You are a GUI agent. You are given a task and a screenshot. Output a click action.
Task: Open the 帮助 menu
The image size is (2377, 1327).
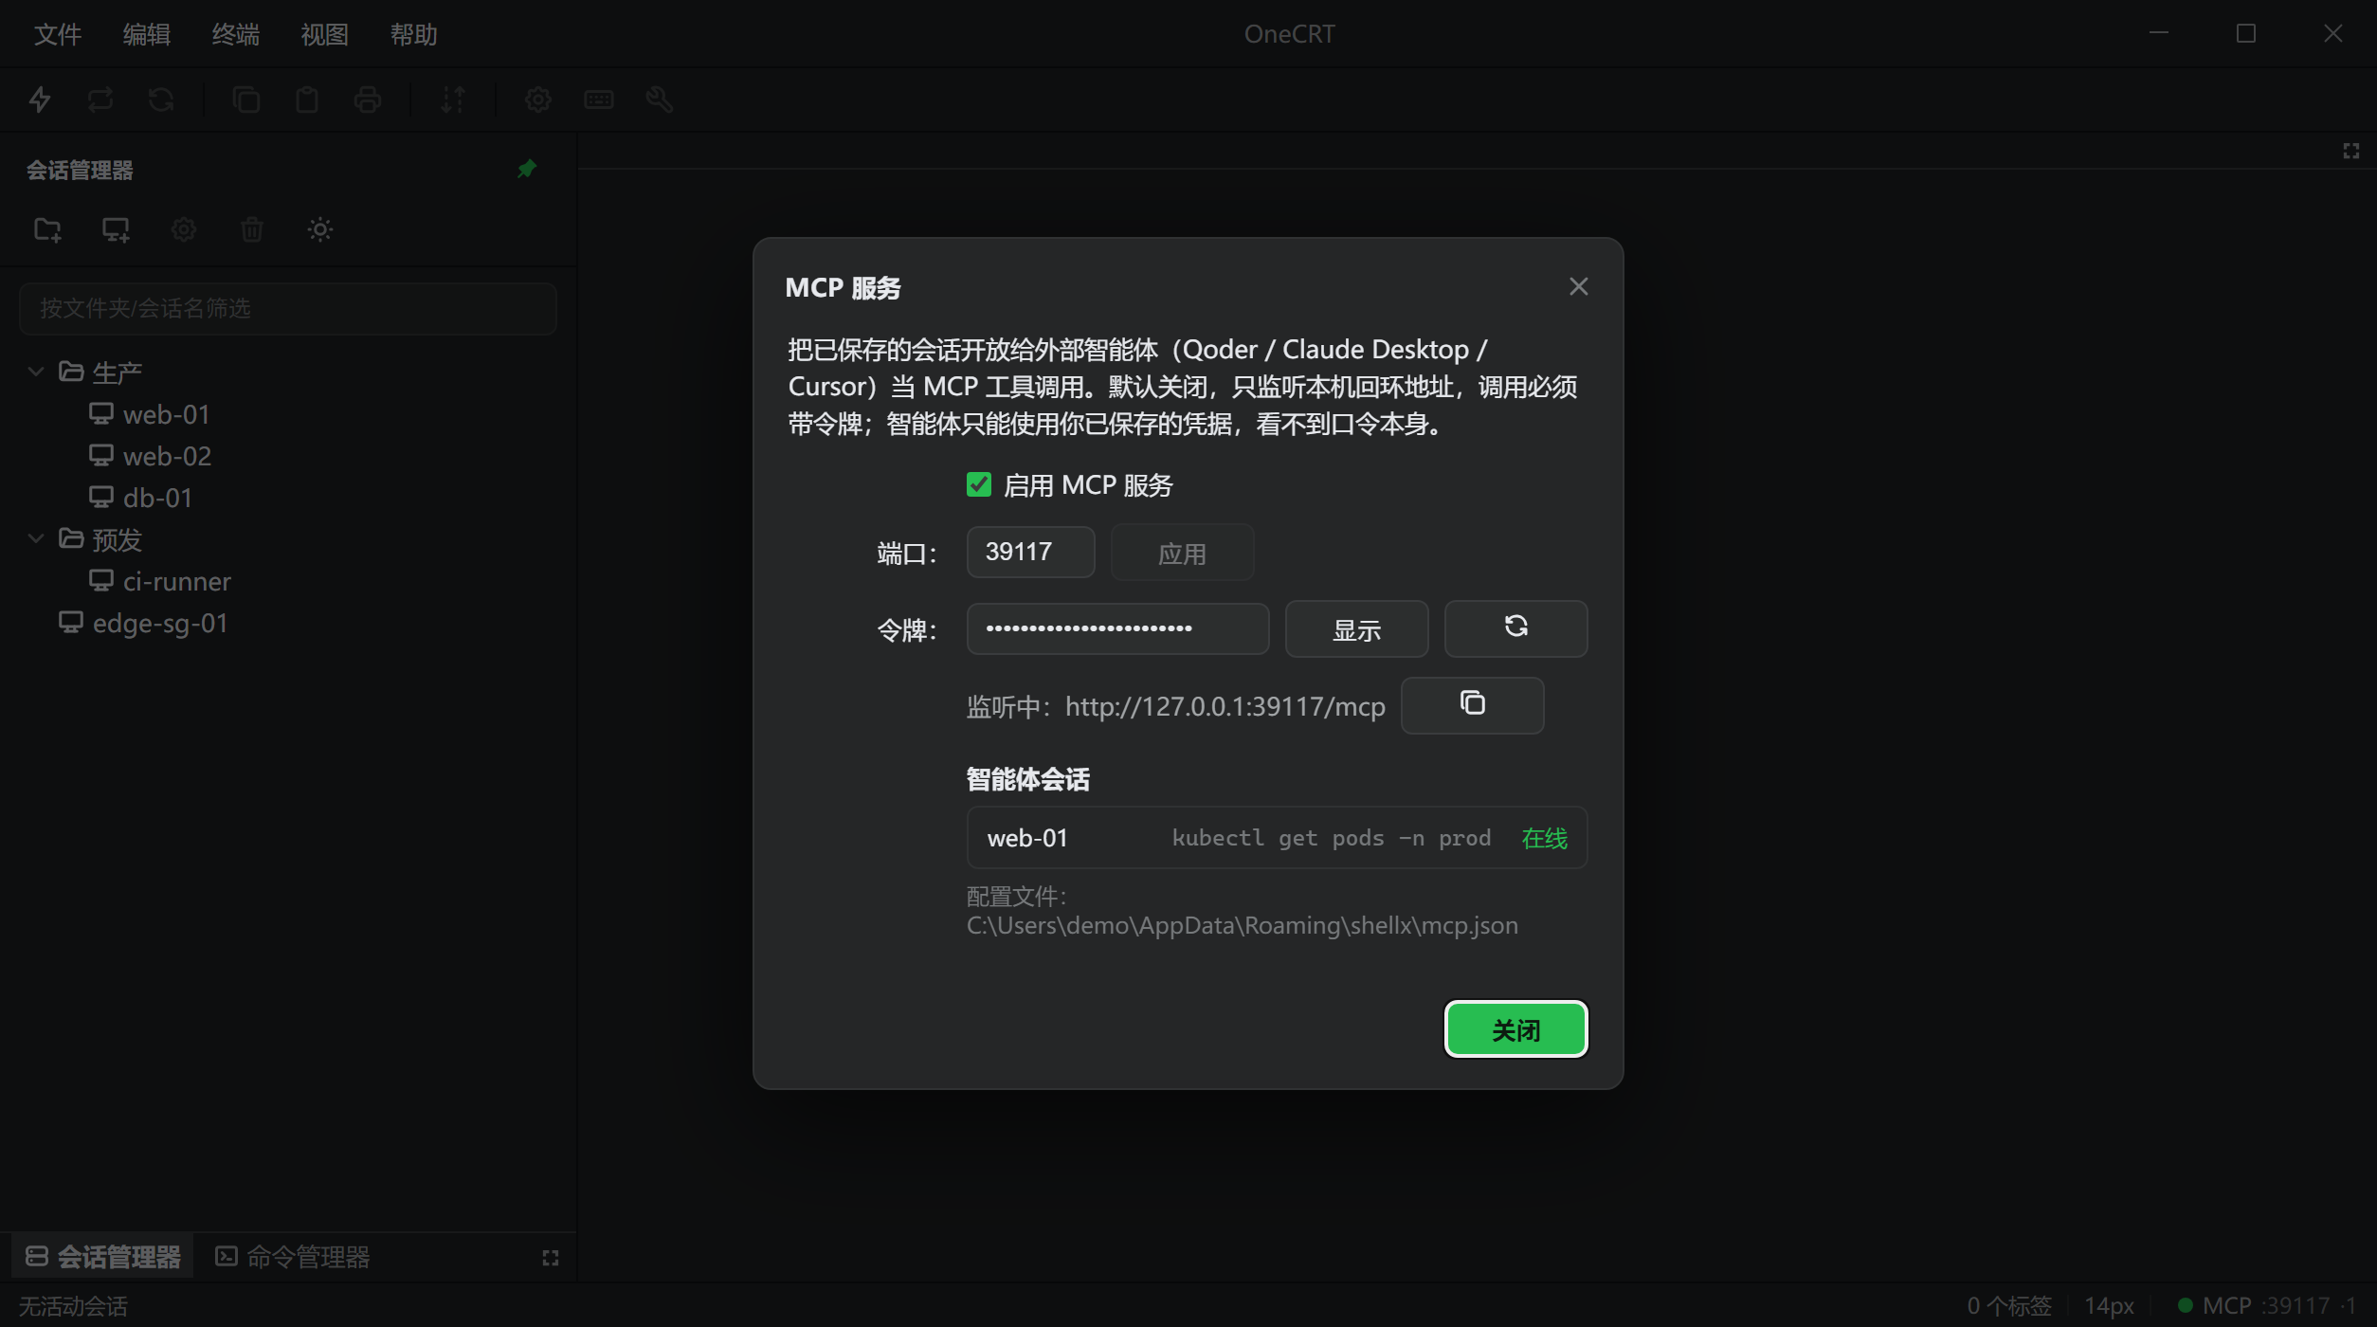414,34
